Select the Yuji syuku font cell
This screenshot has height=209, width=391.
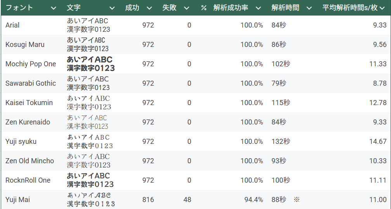click(21, 142)
